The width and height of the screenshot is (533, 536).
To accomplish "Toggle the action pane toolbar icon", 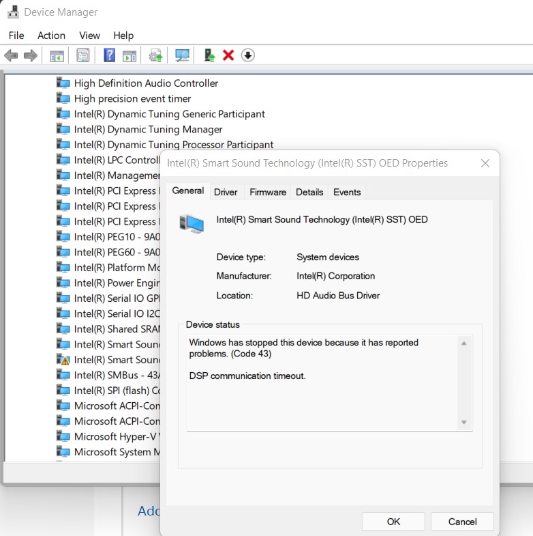I will (x=130, y=56).
